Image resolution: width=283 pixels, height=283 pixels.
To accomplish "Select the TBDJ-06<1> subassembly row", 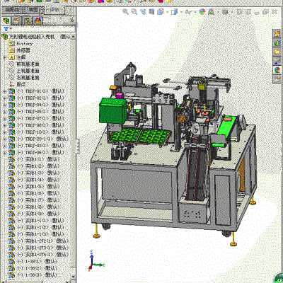I will coord(37,153).
